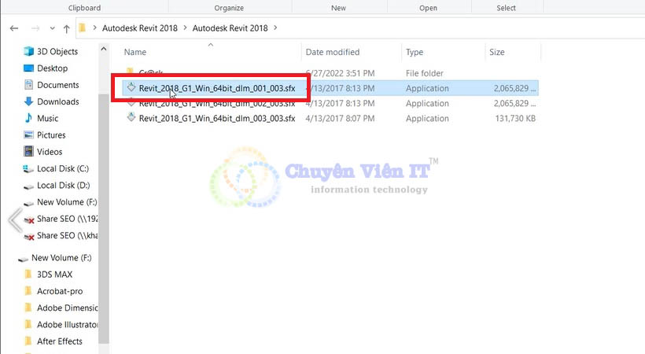Click folder icon beside After Effects

click(28, 341)
